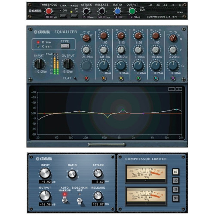Click the 15.00ms attack value
Screen dimensions: 215x215
coord(88,17)
